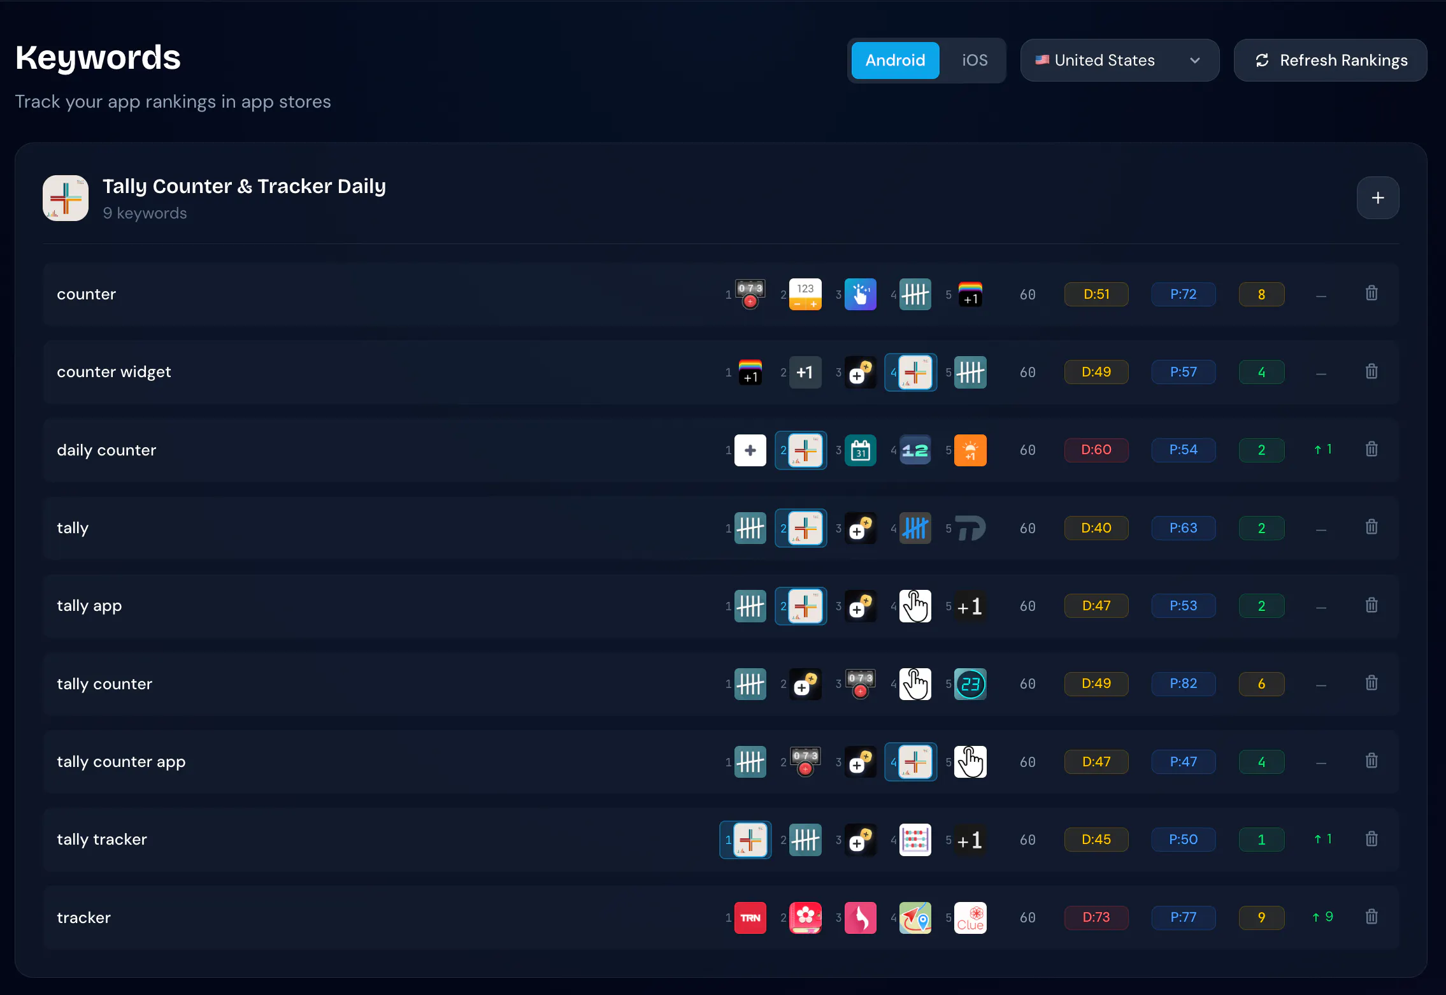
Task: Click the Refresh Rankings button
Action: [x=1330, y=61]
